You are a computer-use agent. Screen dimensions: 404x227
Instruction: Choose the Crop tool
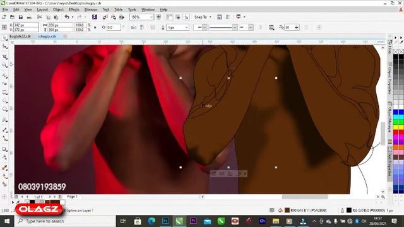point(4,56)
